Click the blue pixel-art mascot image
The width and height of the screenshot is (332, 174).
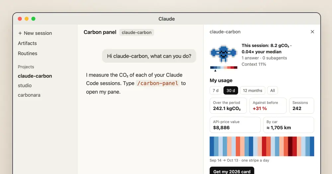[223, 54]
